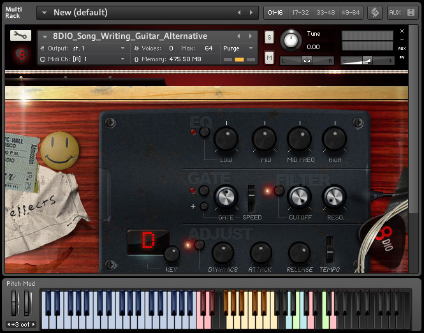Click the yellow smiley face badge
Viewport: 424px width, 333px height.
(60, 151)
